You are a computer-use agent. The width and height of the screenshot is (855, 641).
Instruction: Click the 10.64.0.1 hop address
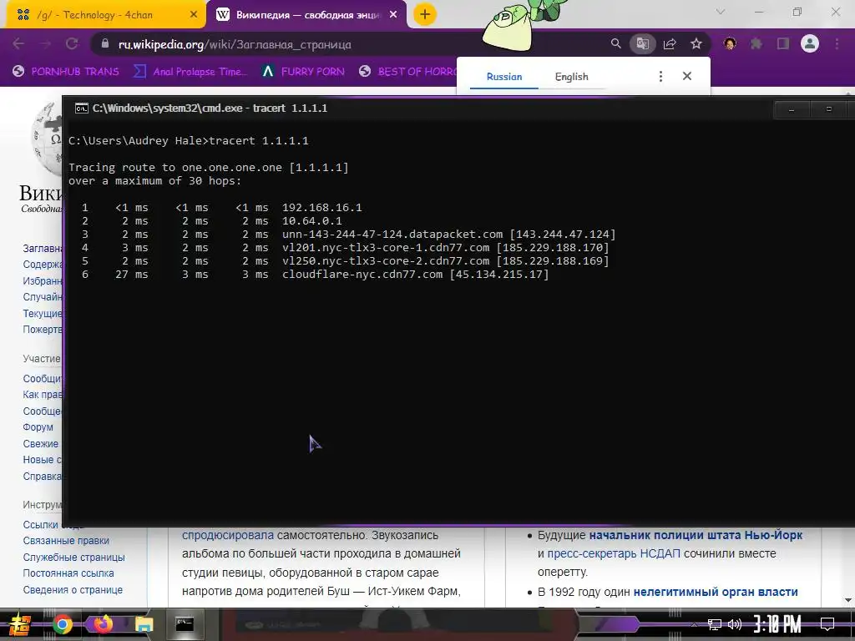pyautogui.click(x=312, y=220)
